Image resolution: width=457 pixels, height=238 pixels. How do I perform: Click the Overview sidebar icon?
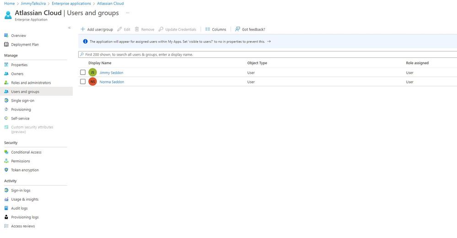click(6, 36)
